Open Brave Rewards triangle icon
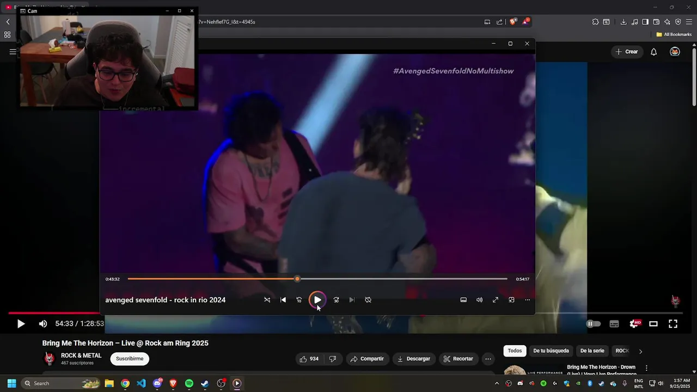 click(x=525, y=22)
